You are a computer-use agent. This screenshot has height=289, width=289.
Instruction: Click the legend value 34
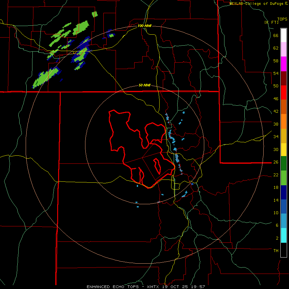(276, 137)
